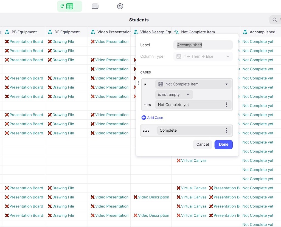The width and height of the screenshot is (281, 227).
Task: Open the hexagon settings icon
Action: click(120, 6)
